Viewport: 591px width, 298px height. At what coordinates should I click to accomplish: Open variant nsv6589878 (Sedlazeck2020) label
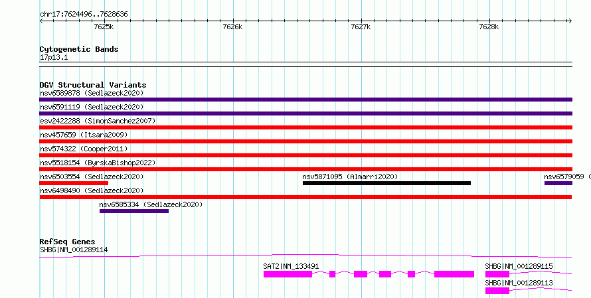tap(92, 93)
